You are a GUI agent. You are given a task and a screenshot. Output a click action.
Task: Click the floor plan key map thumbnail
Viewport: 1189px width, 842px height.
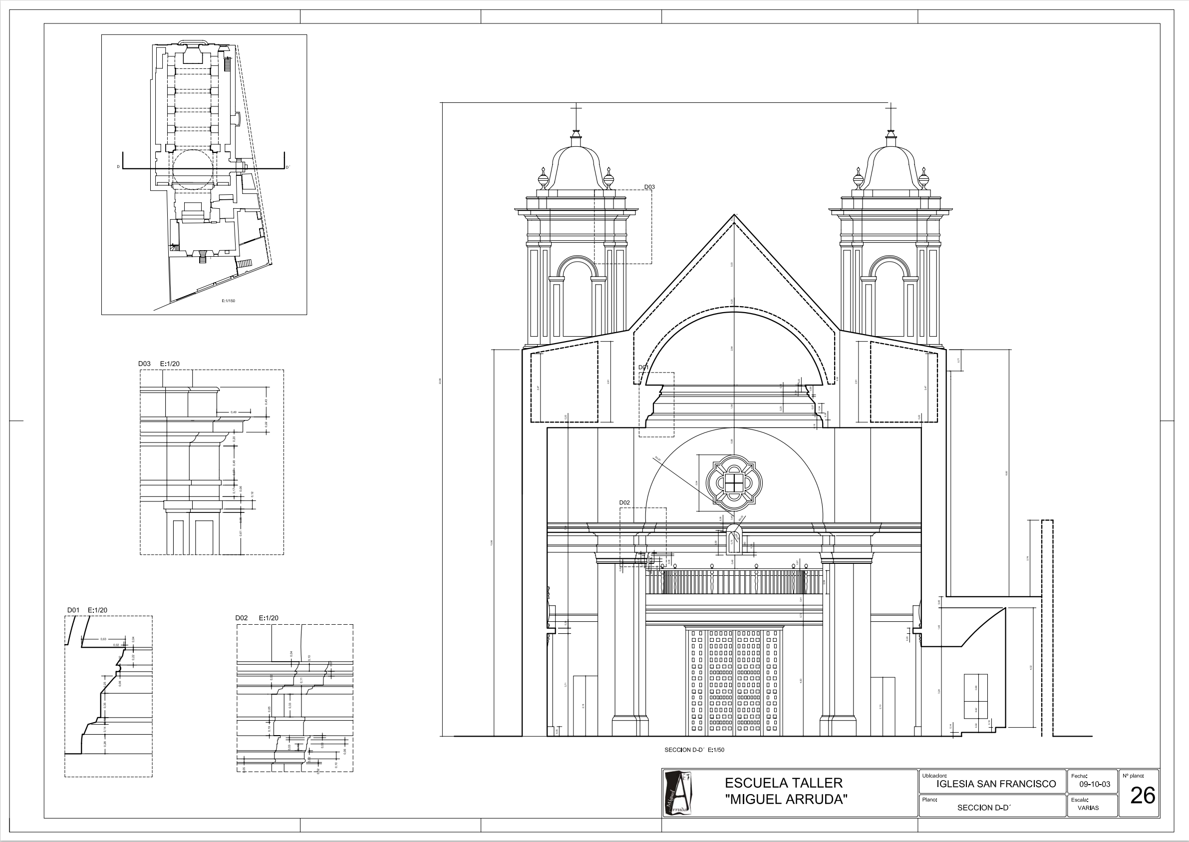204,174
